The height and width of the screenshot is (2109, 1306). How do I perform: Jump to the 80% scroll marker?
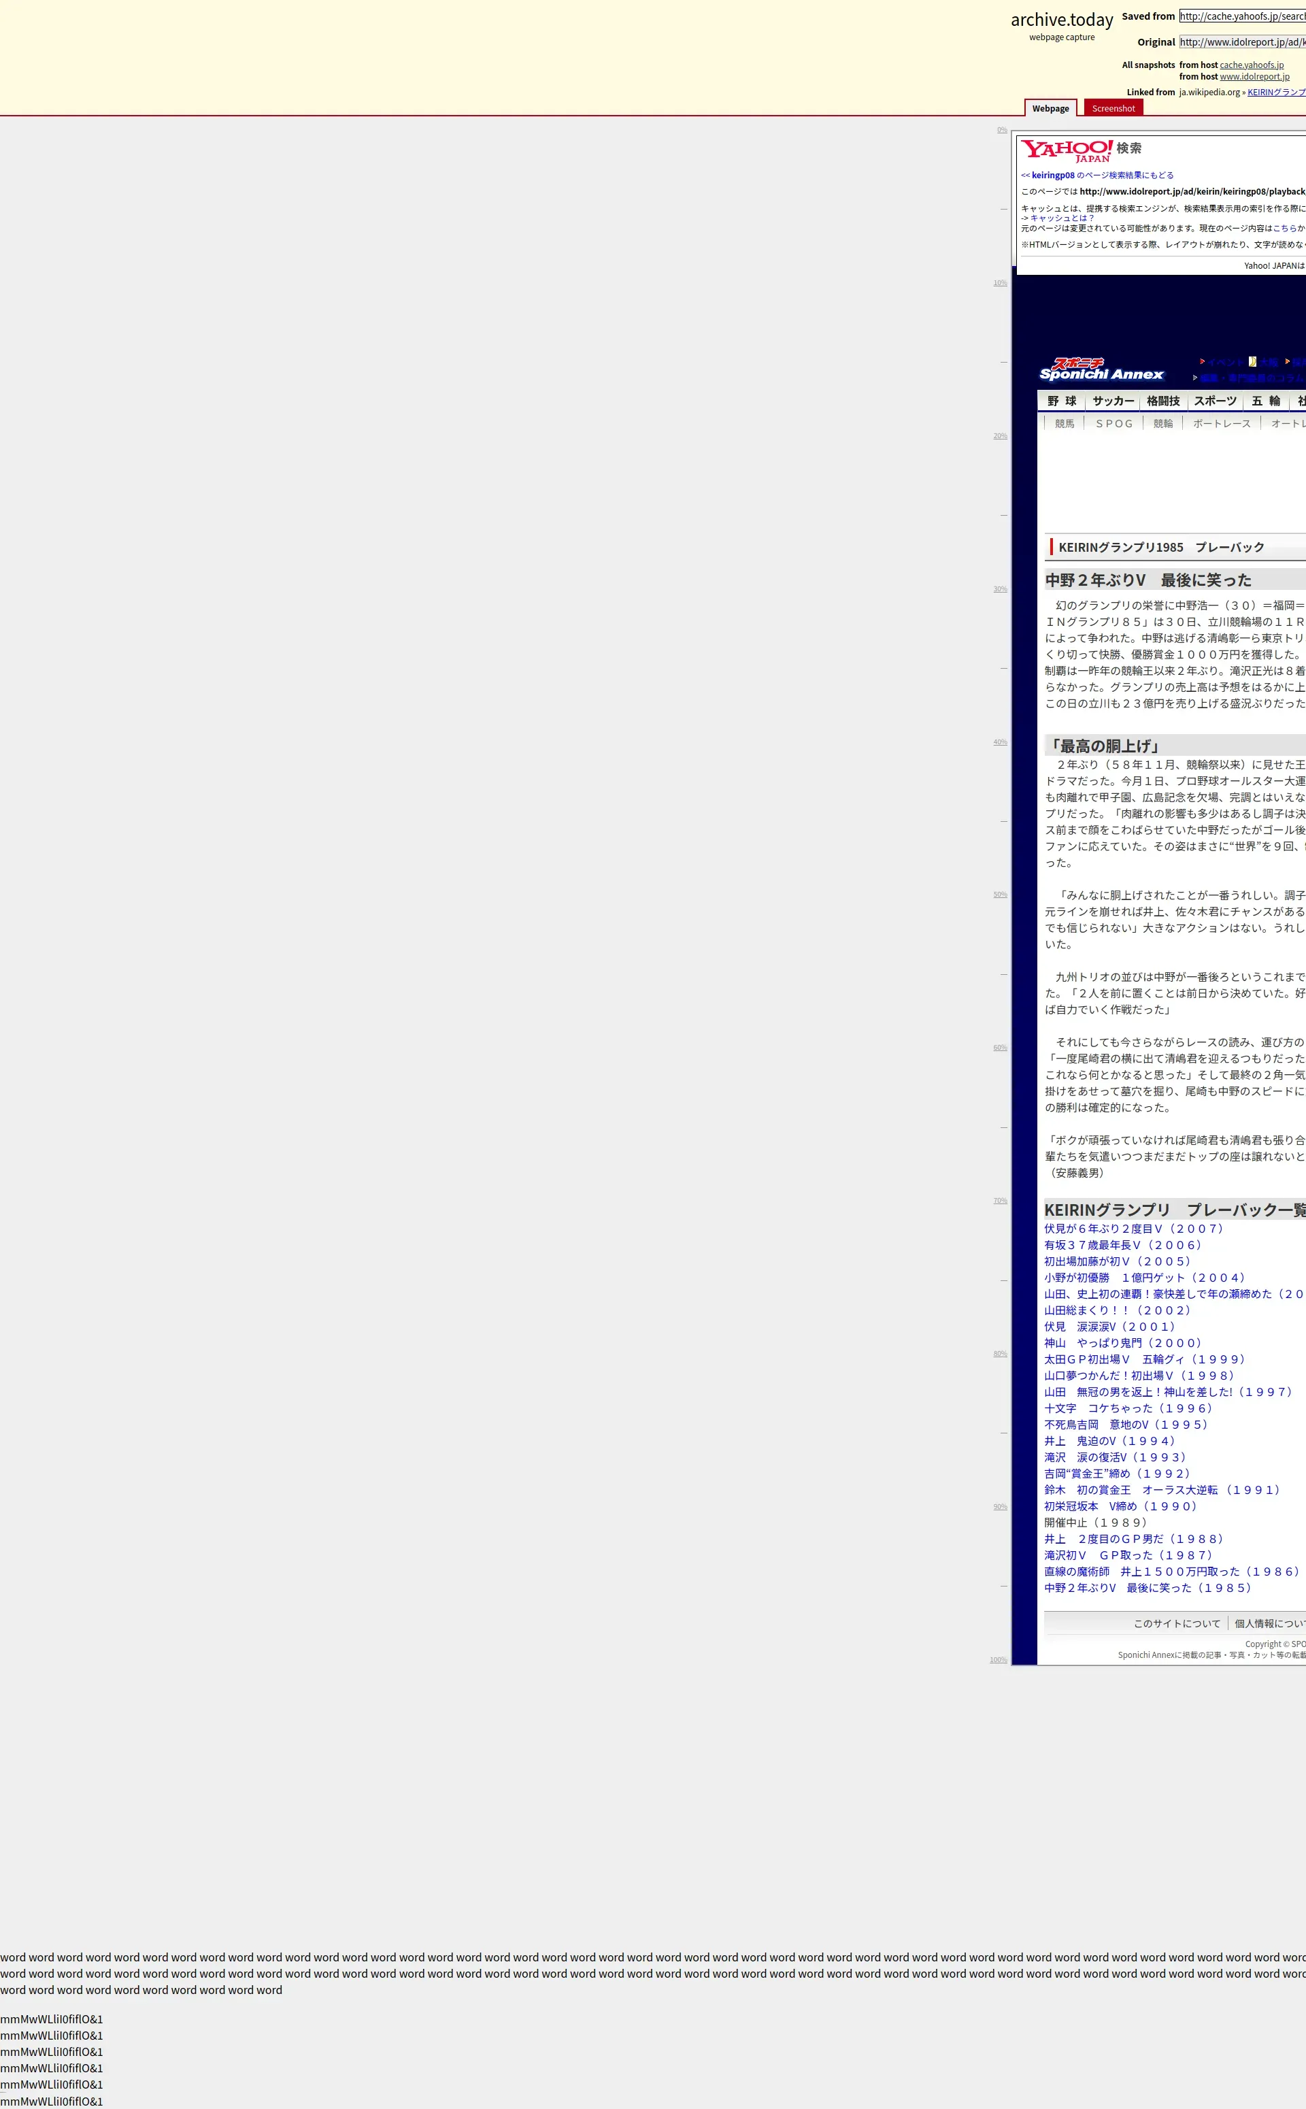point(1000,1353)
